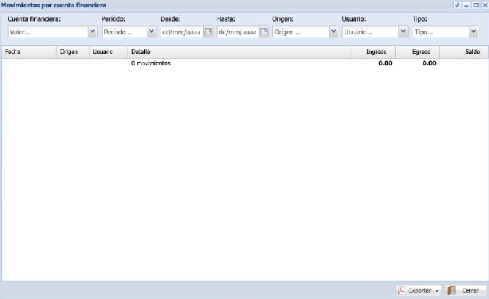Open the Desde date calendar picker
489x299 pixels.
point(208,32)
